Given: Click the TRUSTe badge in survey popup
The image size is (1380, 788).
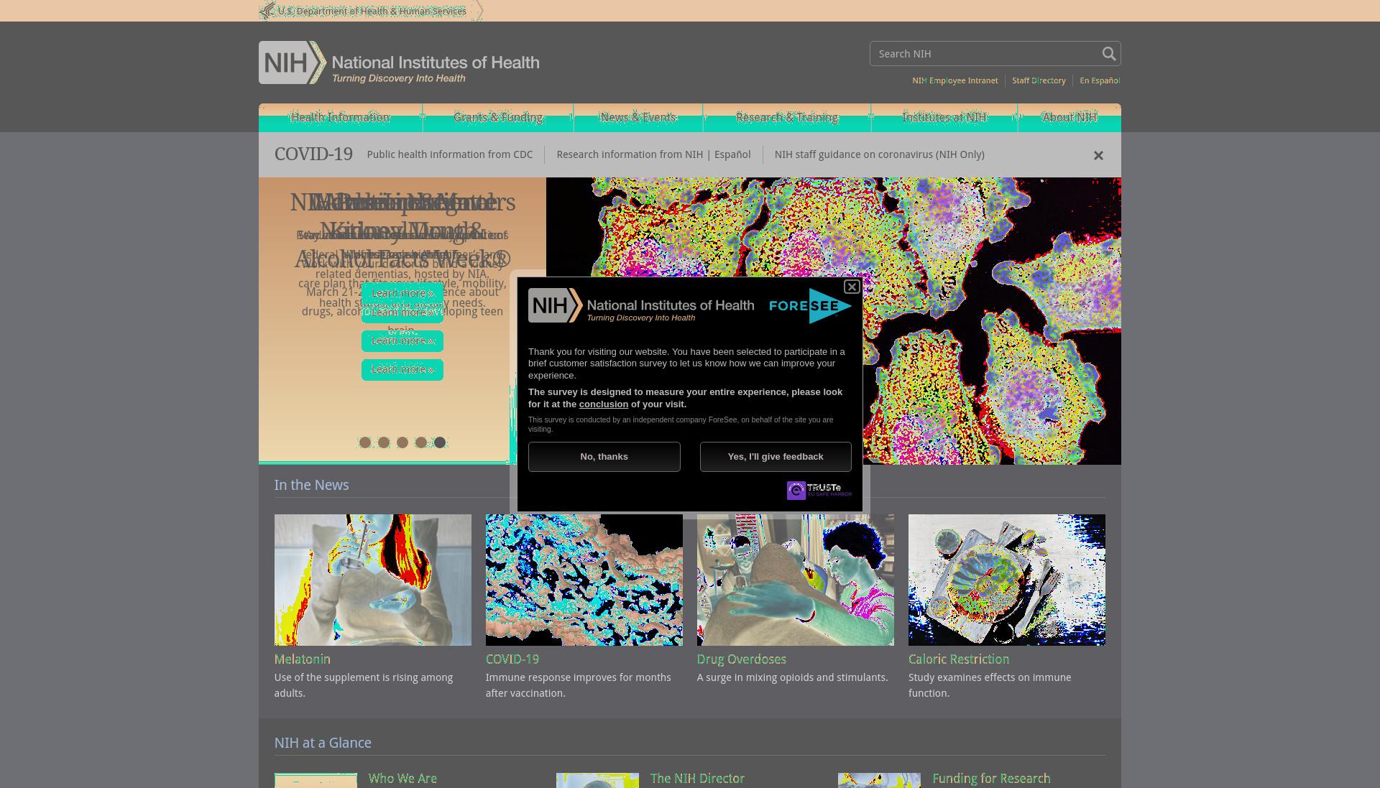Looking at the screenshot, I should point(819,491).
